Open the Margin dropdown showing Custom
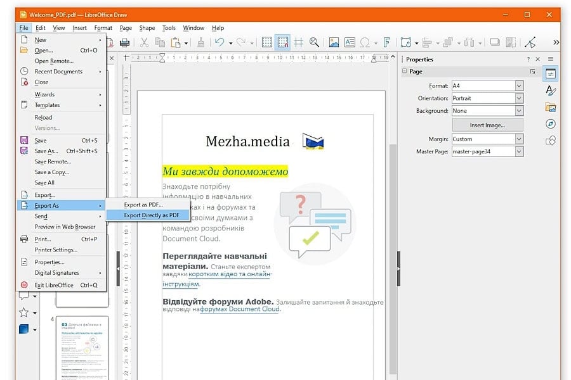The width and height of the screenshot is (571, 380). tap(519, 139)
